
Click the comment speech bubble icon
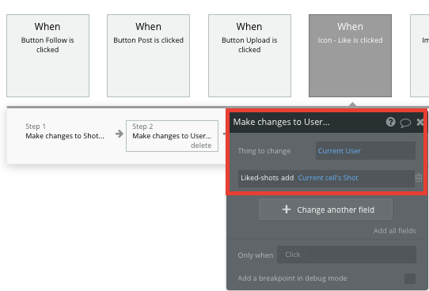pyautogui.click(x=405, y=123)
